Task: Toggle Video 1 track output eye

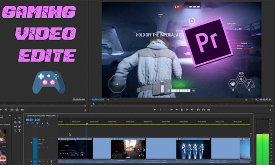Action: (x=43, y=140)
